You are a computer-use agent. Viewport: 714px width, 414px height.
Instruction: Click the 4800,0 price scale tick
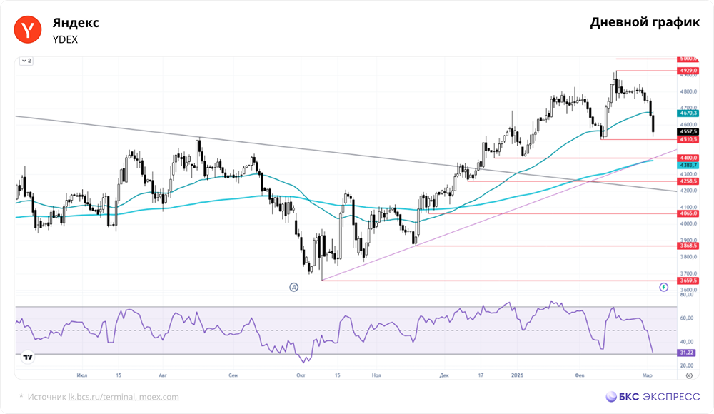(688, 91)
